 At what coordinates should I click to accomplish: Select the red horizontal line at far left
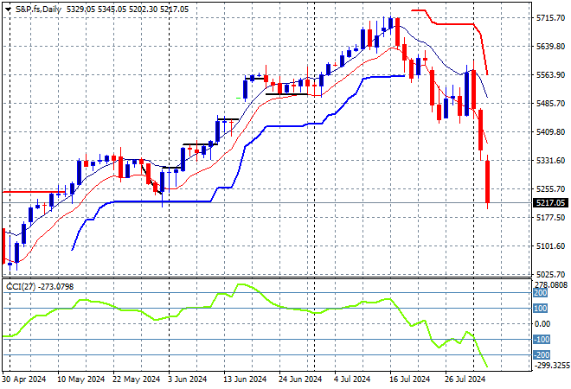click(x=30, y=192)
